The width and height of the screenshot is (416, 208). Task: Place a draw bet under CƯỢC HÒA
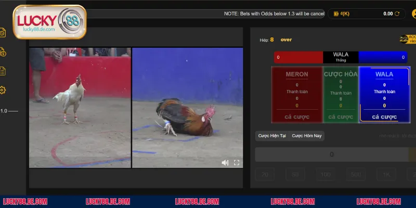[x=341, y=117]
